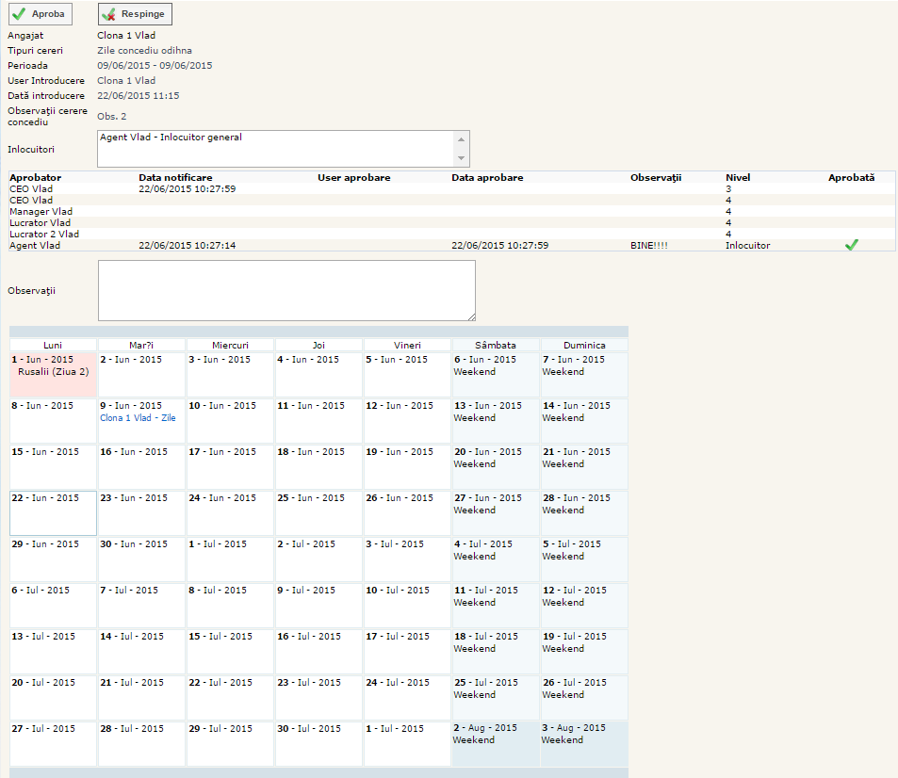Select the highlighted 22 Iun 2015 calendar day
This screenshot has height=778, width=898.
(x=53, y=512)
